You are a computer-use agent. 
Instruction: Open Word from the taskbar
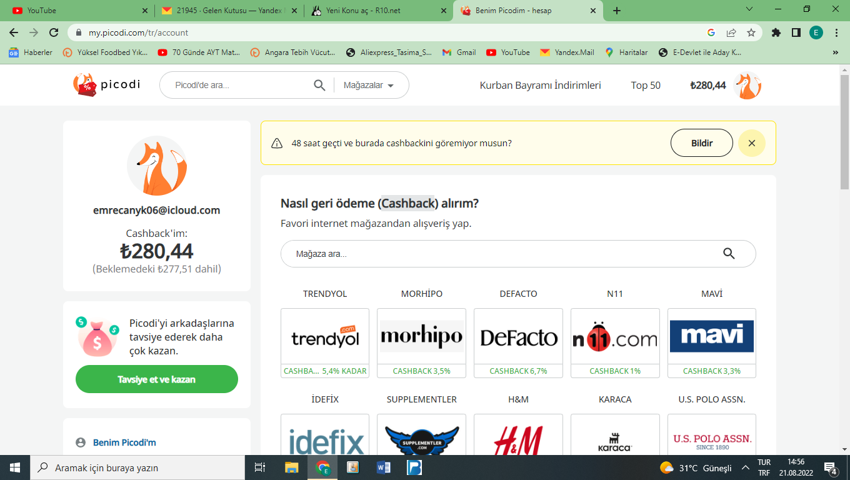[384, 467]
